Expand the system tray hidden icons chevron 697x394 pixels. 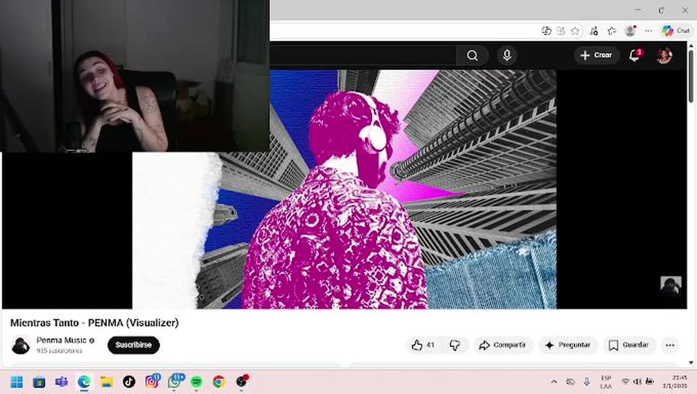coord(554,381)
